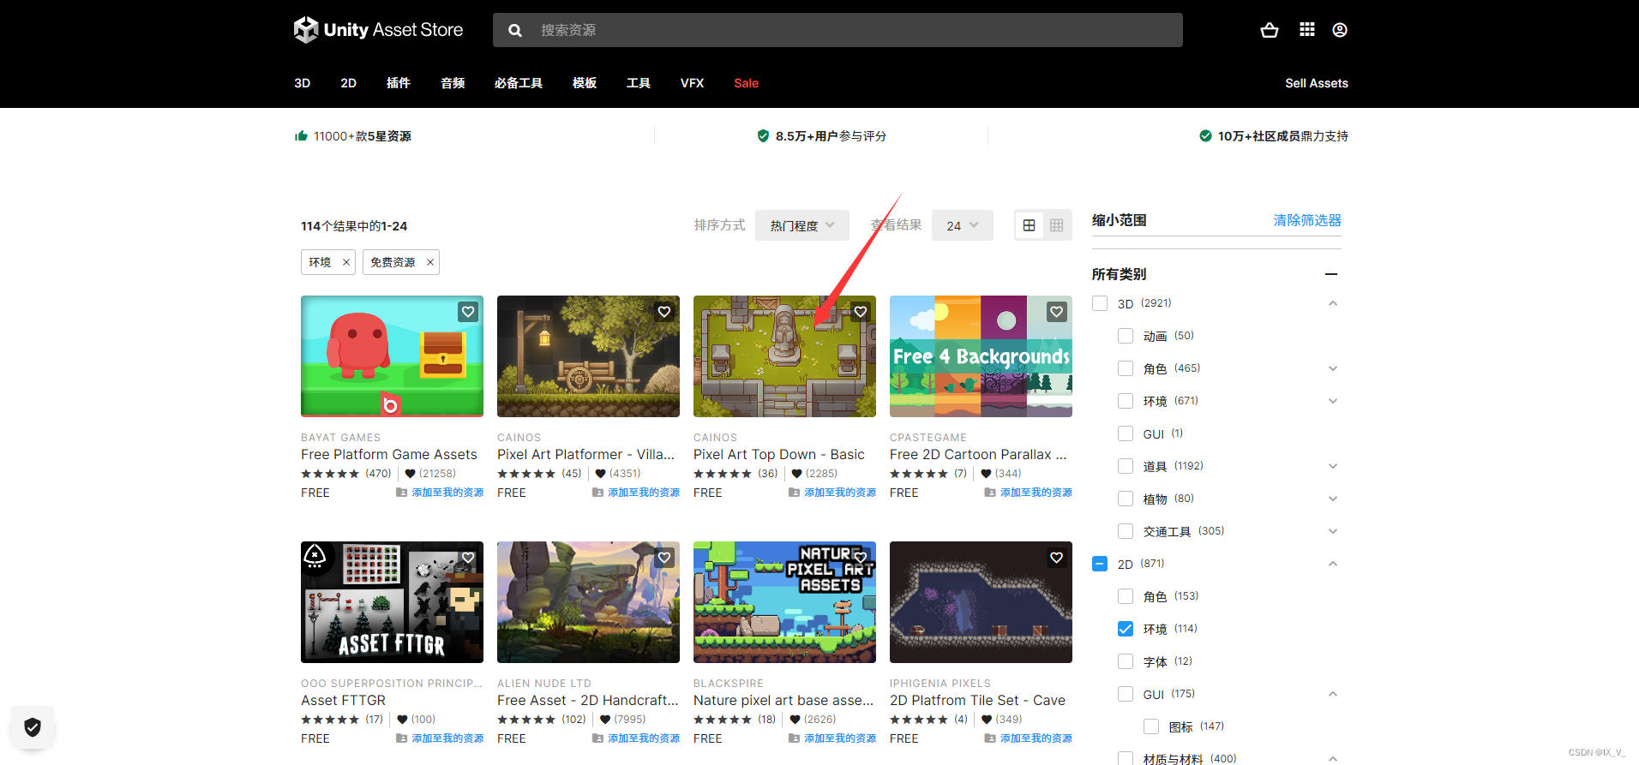Viewport: 1639px width, 765px height.
Task: Open the 2D Platform Tile Set Cave thumbnail
Action: coord(981,602)
